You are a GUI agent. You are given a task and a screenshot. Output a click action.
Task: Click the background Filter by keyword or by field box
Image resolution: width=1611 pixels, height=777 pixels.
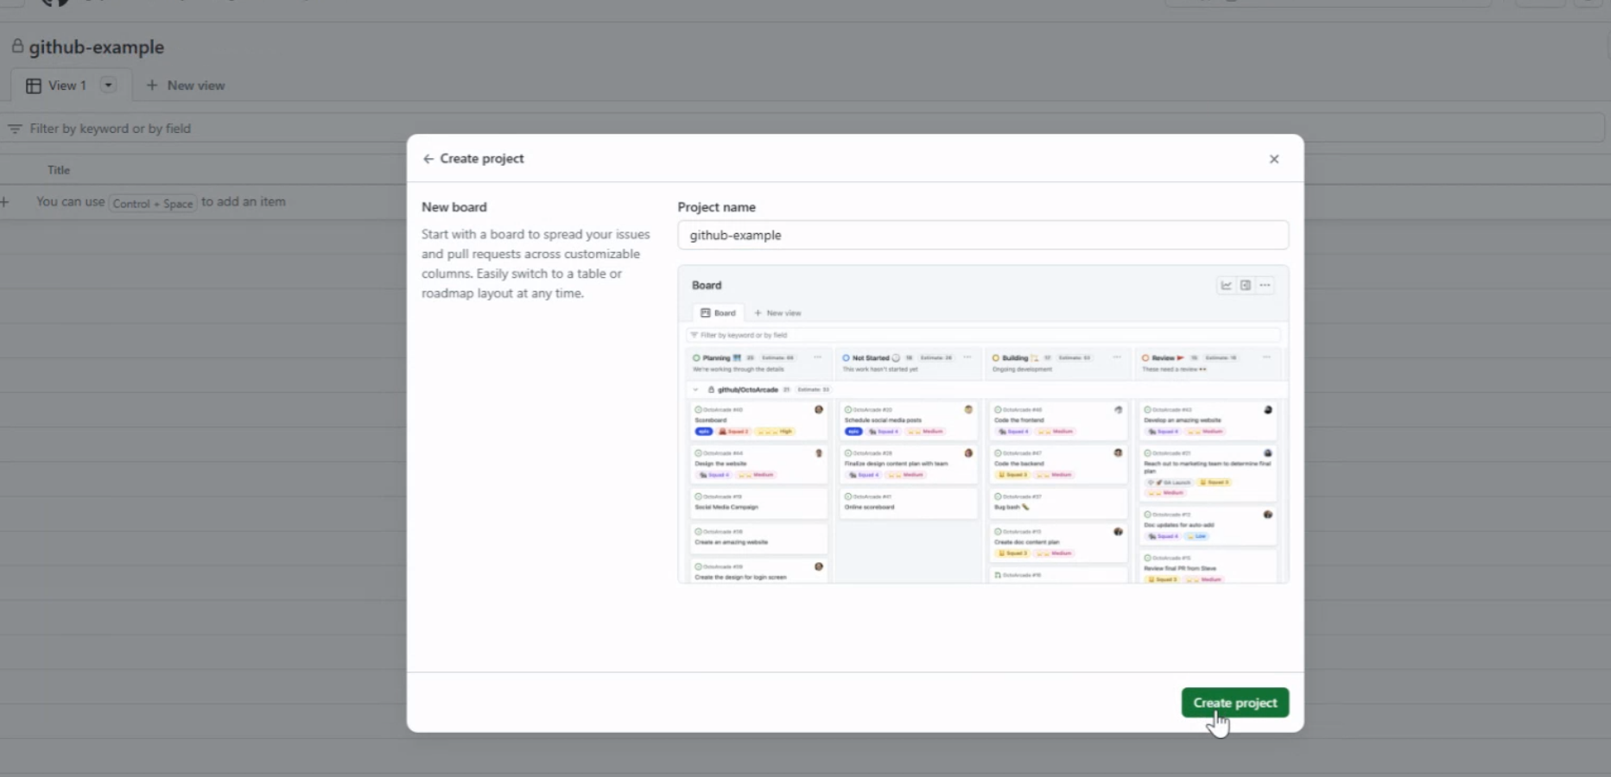pos(803,129)
